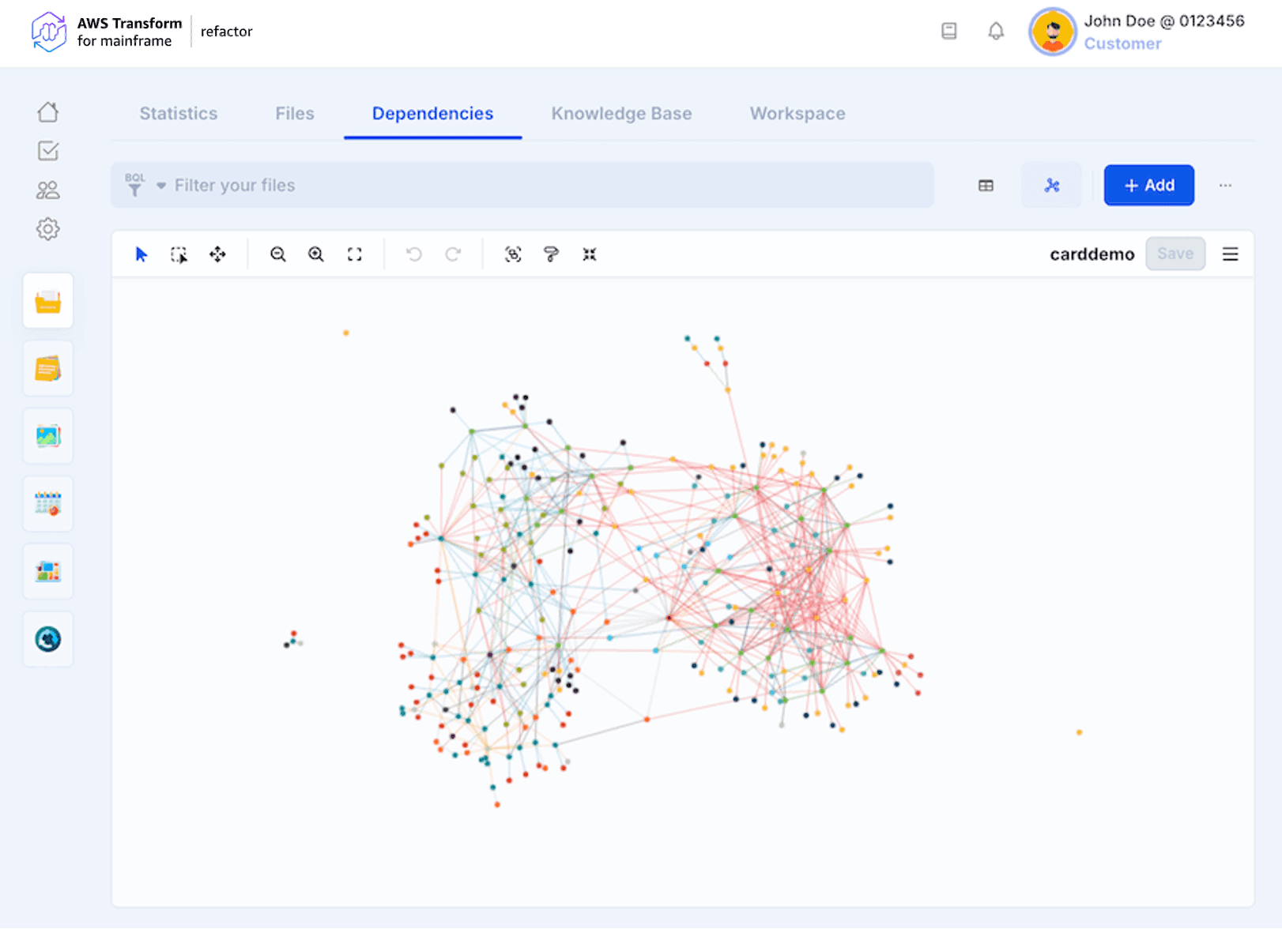This screenshot has width=1282, height=929.
Task: Open the hamburger menu beside Save
Action: click(x=1230, y=254)
